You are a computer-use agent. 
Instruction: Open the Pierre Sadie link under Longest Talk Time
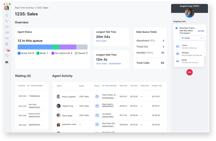pyautogui.click(x=101, y=41)
